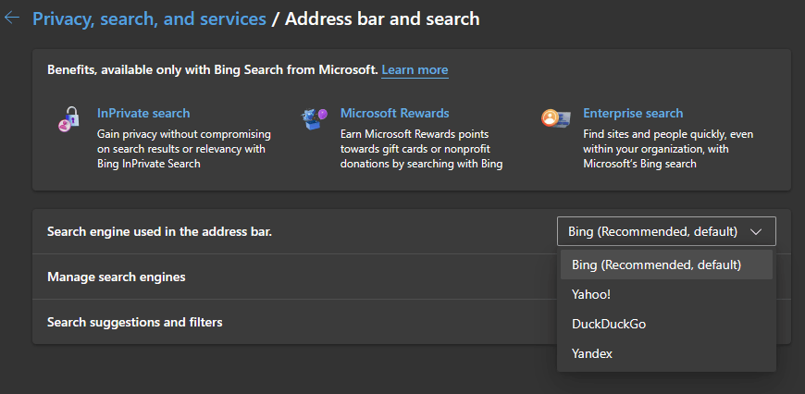Click the Enterprise search heading link
This screenshot has width=805, height=394.
pyautogui.click(x=633, y=114)
